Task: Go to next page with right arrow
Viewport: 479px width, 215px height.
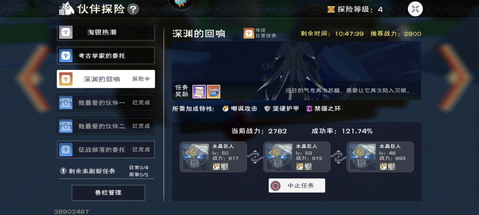Action: coord(455,78)
